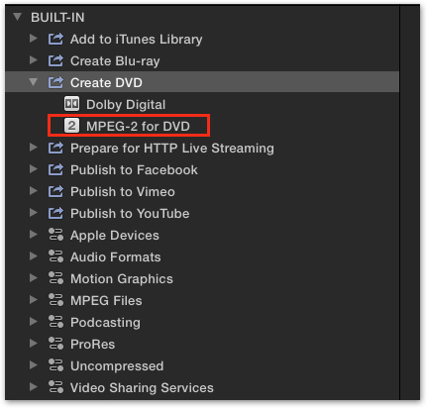Expand Publish to YouTube disclosure triangle
427x408 pixels.
point(34,213)
